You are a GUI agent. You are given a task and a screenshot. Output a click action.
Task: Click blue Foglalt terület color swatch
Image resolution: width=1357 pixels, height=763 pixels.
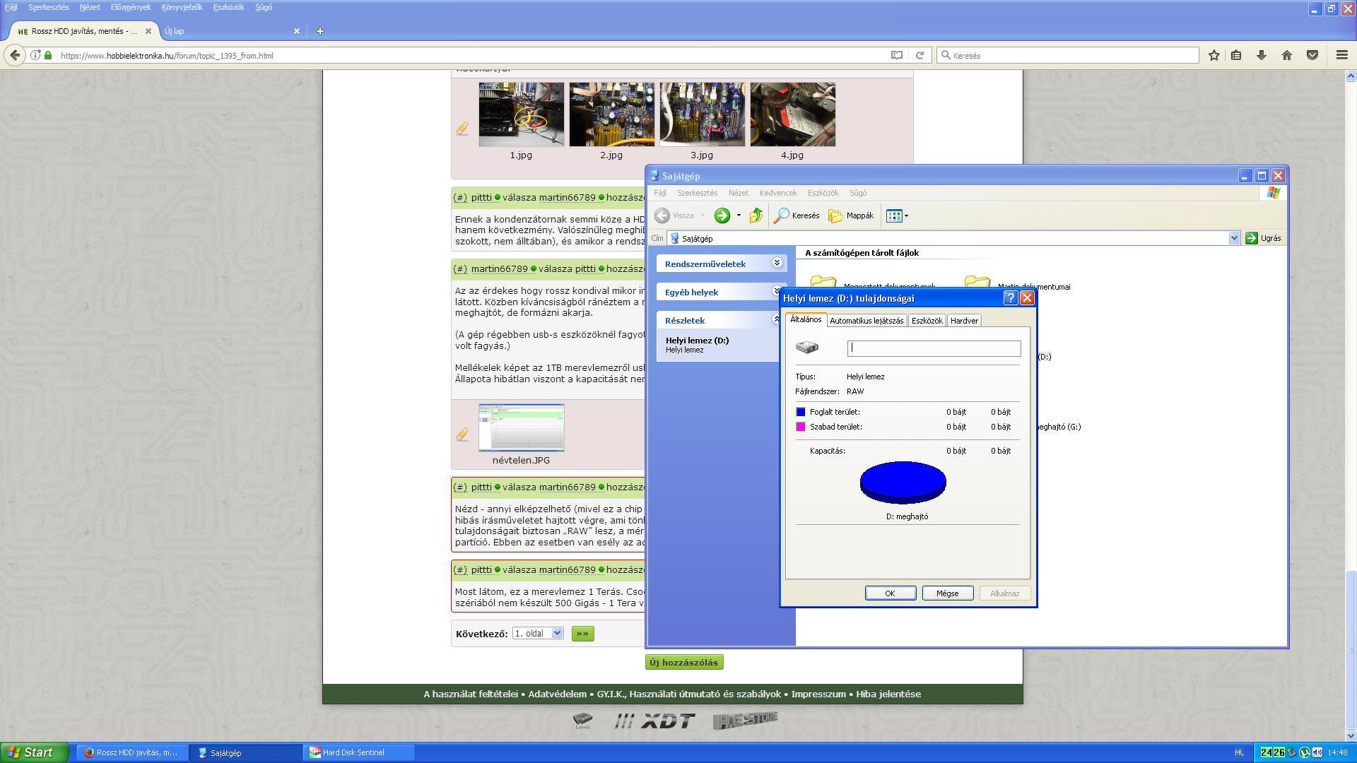tap(801, 412)
